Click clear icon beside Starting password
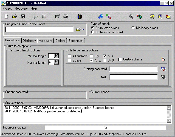This screenshot has height=137, width=175. [x=163, y=69]
